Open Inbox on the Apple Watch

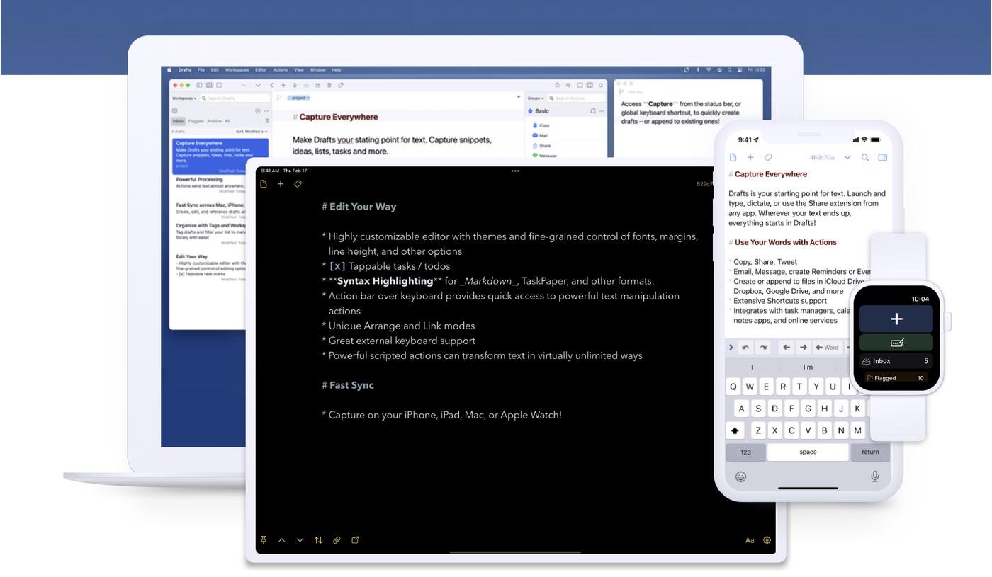coord(896,361)
